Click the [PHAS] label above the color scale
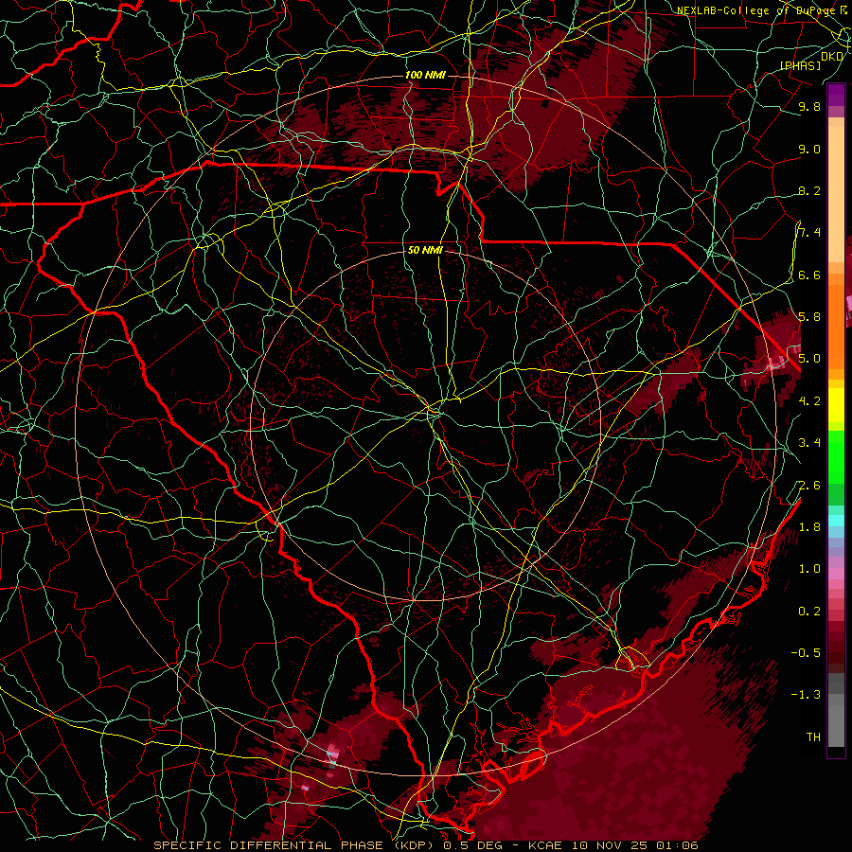Image resolution: width=852 pixels, height=852 pixels. 800,65
